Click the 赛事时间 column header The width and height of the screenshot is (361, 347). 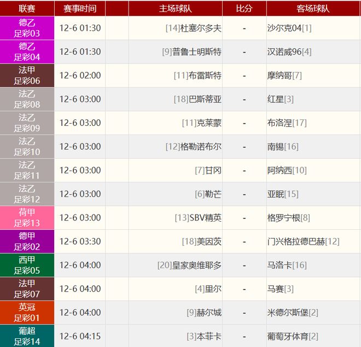(80, 8)
